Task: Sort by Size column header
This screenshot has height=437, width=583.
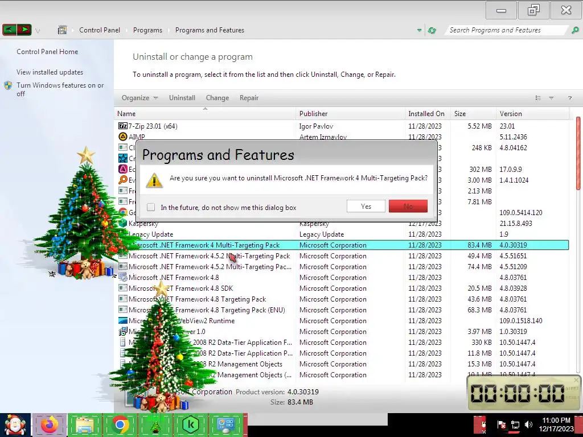Action: [x=473, y=114]
